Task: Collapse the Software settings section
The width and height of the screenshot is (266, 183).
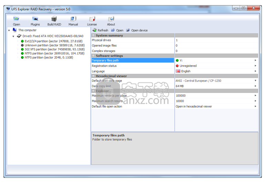Action: [93, 55]
